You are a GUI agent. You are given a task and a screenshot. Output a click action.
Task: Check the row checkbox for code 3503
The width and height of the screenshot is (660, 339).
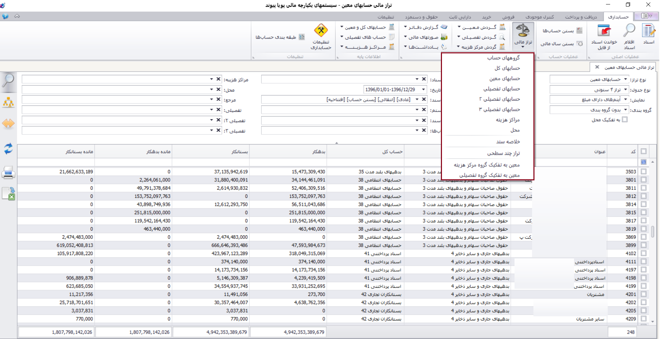[x=643, y=171]
